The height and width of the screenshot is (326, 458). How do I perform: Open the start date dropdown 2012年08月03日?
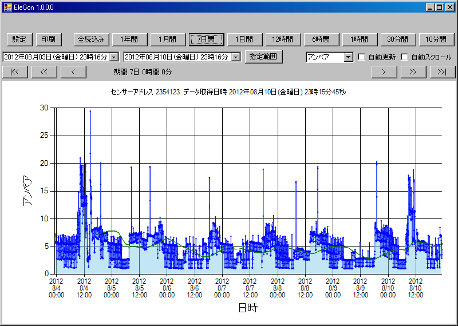(x=114, y=57)
